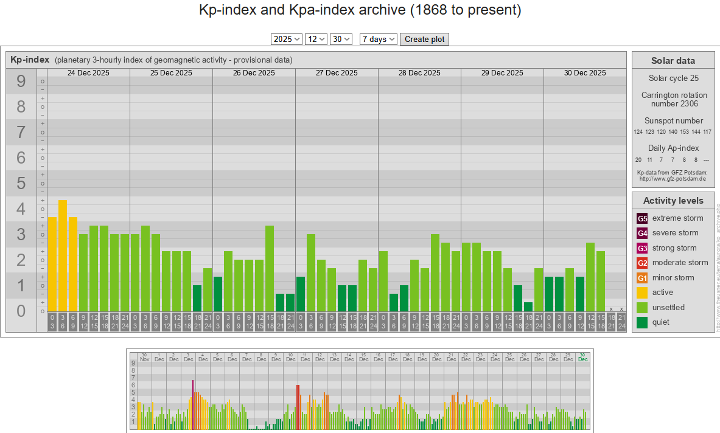
Task: Open the year dropdown showing 2025
Action: (287, 39)
